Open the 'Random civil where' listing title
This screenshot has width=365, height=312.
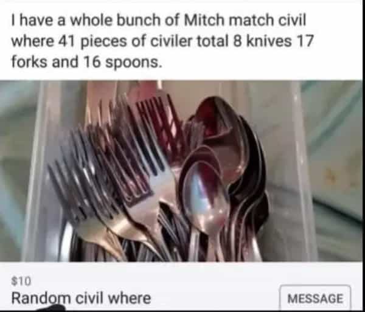82,298
